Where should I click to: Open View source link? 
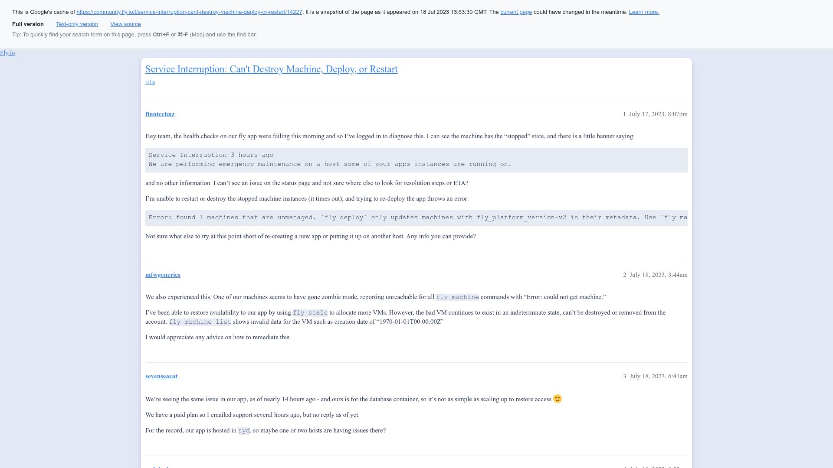tap(125, 24)
